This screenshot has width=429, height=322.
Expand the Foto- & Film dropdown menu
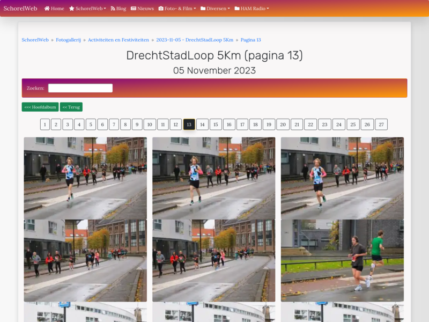tap(177, 9)
